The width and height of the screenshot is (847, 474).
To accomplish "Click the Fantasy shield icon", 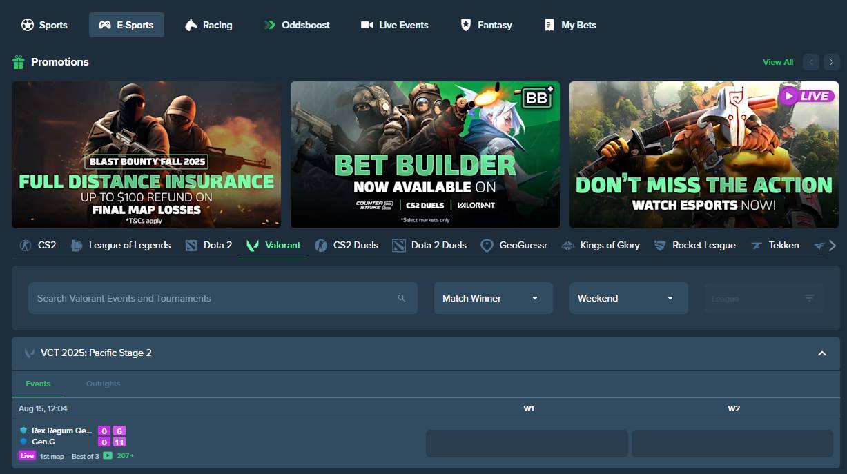I will point(466,25).
